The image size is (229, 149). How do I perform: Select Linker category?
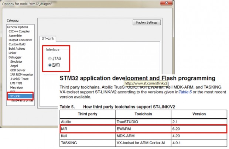pos(13,53)
